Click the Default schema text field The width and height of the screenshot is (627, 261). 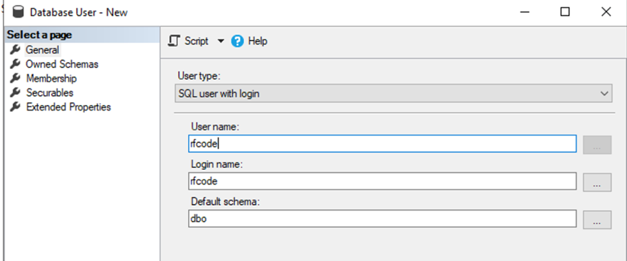pyautogui.click(x=382, y=219)
